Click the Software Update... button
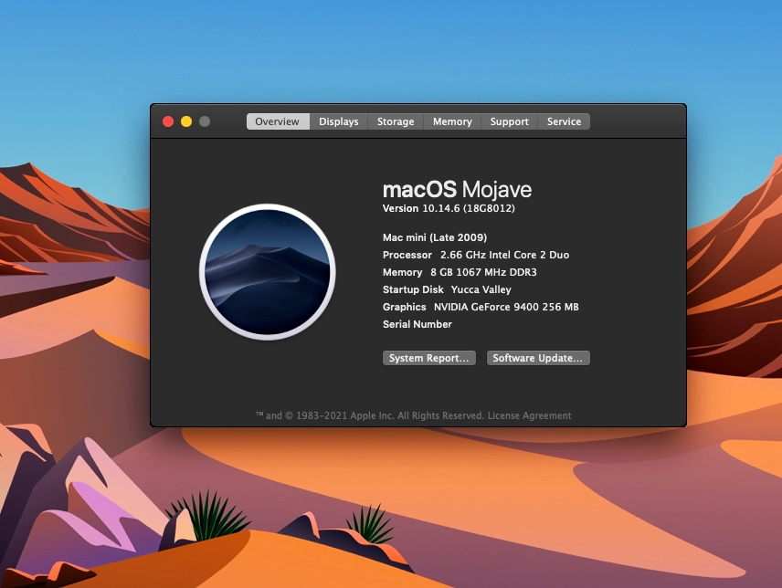Image resolution: width=782 pixels, height=588 pixels. [x=538, y=358]
